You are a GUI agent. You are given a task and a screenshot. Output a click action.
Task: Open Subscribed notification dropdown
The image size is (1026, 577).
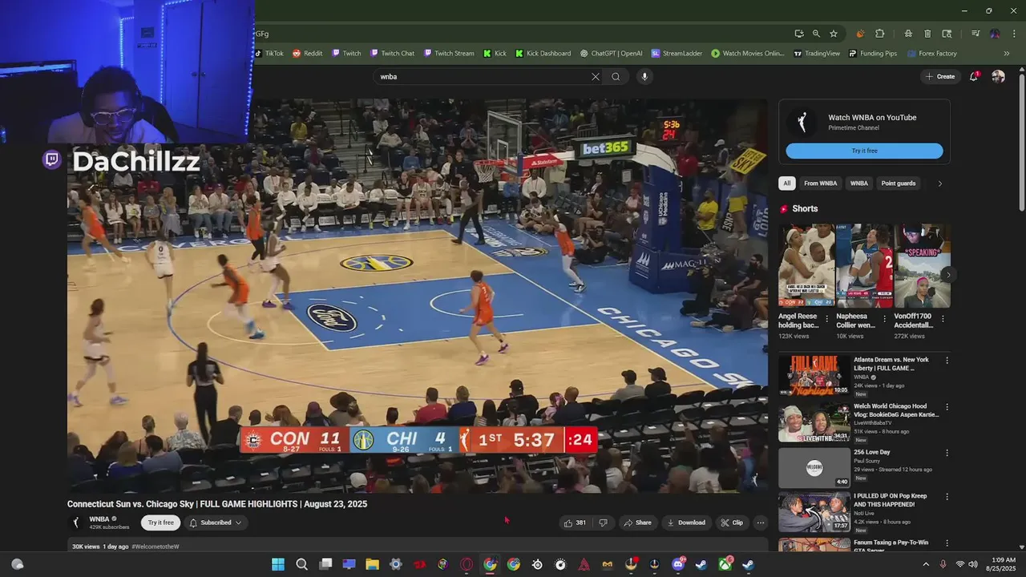coord(216,523)
